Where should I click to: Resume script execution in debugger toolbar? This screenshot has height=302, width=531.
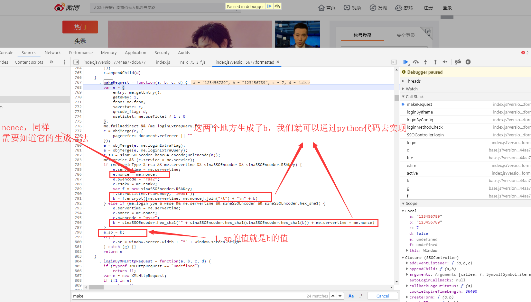click(406, 62)
